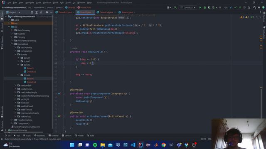Click Expand All icon in Project panel
266x149 pixels.
click(37, 12)
